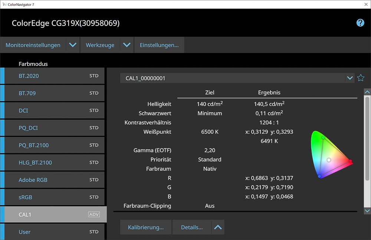This screenshot has width=371, height=240.
Task: Select BT.2020 color mode
Action: [52, 76]
